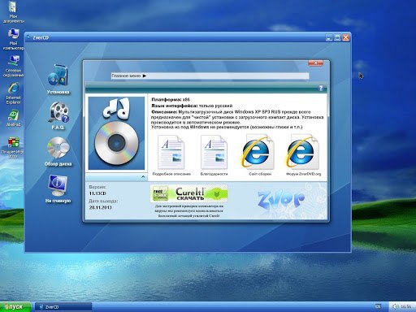
Task: Expand the Главное меню arrow
Action: pyautogui.click(x=145, y=76)
